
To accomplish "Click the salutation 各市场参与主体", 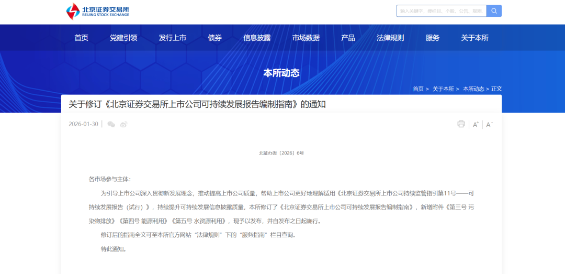I will point(110,179).
